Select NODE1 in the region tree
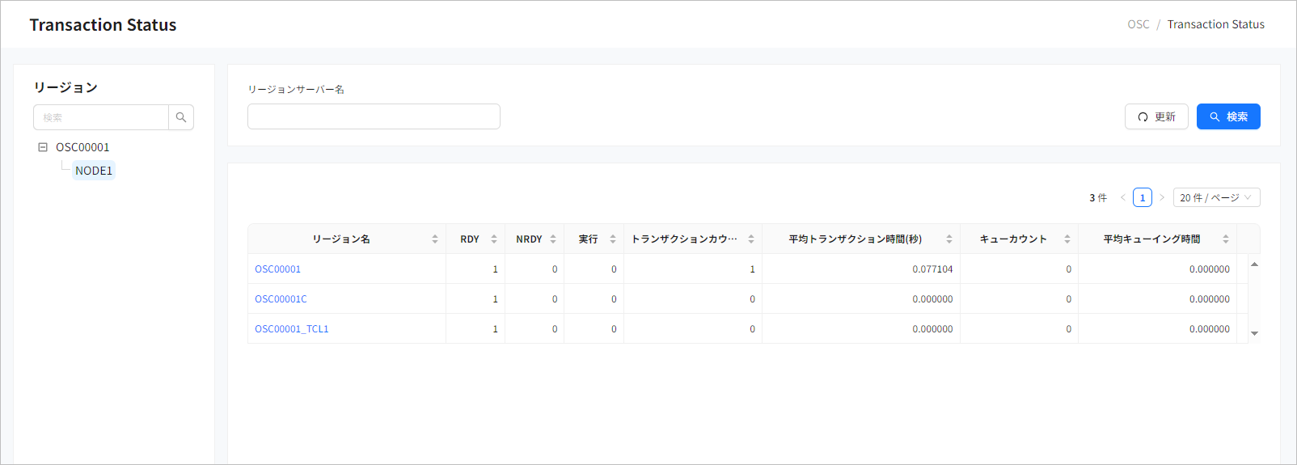The width and height of the screenshot is (1297, 465). tap(94, 171)
